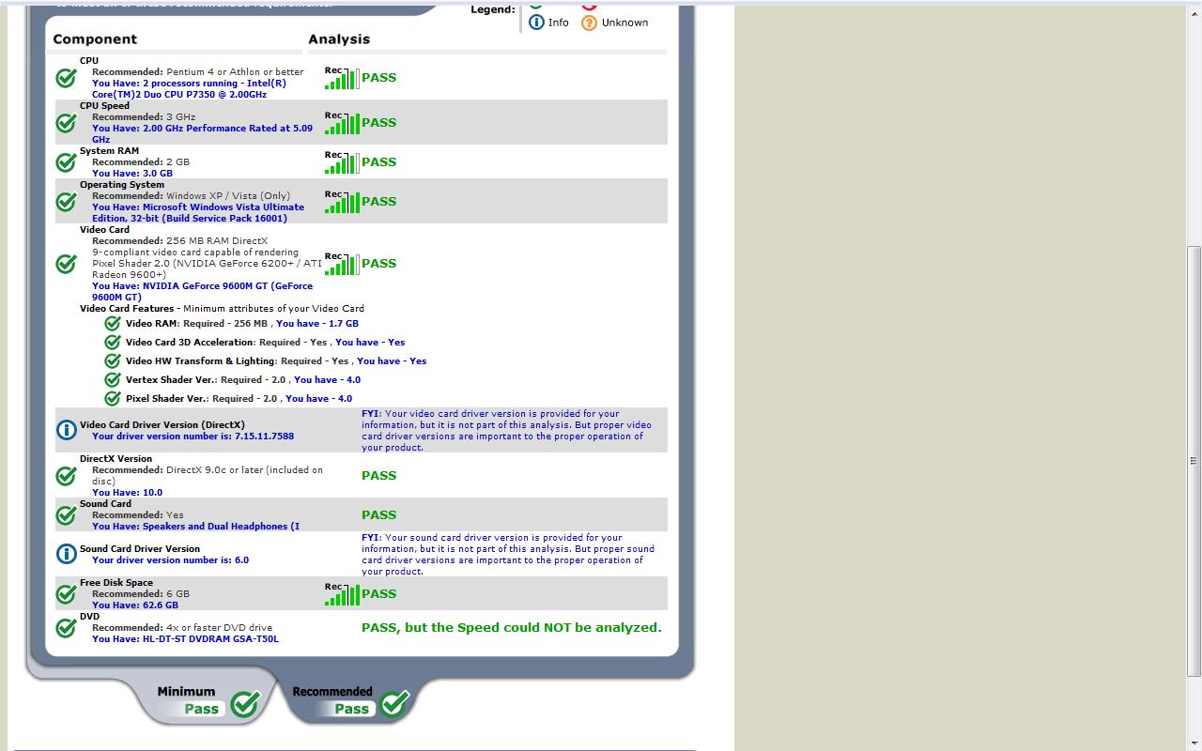1202x751 pixels.
Task: Click the green check icon beside CPU
Action: coord(66,78)
